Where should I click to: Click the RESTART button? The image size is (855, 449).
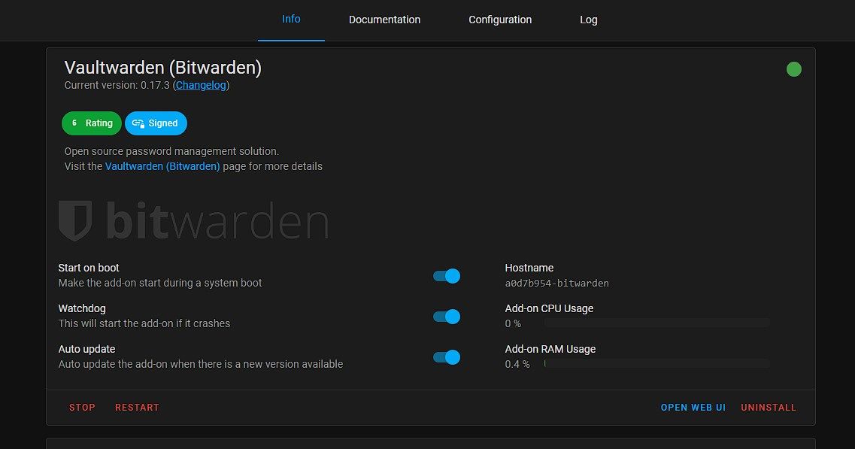[x=138, y=408]
